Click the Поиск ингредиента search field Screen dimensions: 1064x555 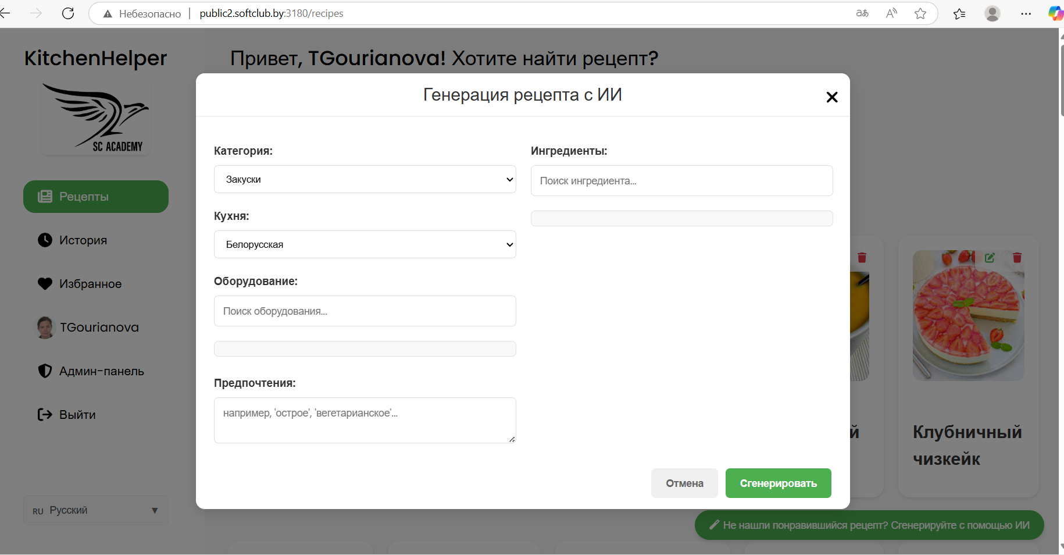pyautogui.click(x=681, y=180)
